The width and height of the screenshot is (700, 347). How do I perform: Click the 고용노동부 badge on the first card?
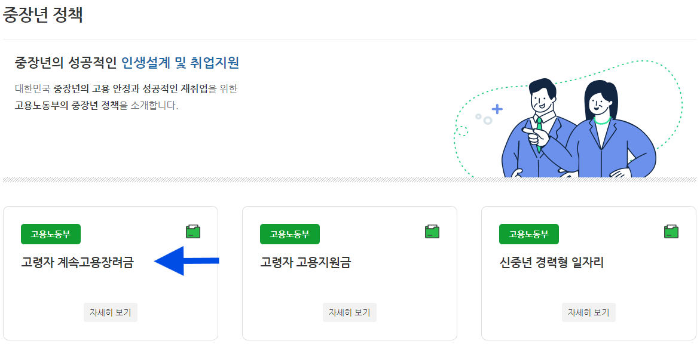tap(50, 234)
